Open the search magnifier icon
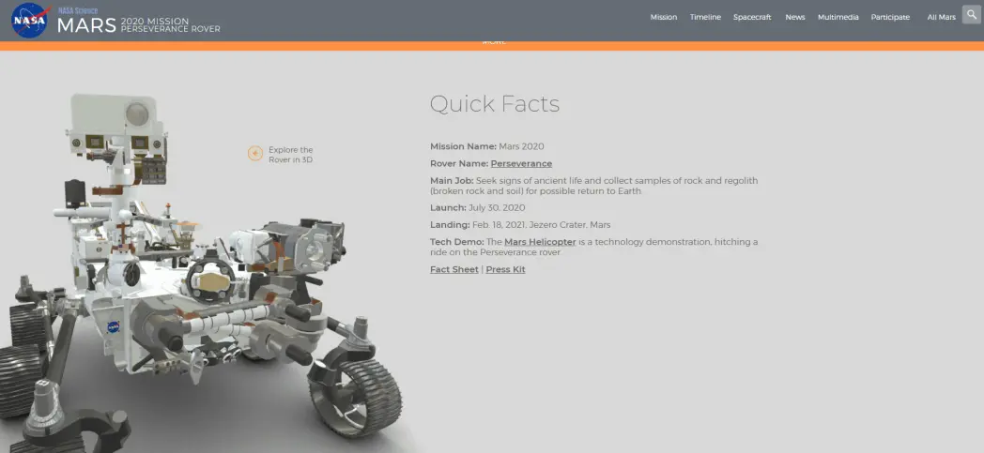984x453 pixels. (x=972, y=15)
